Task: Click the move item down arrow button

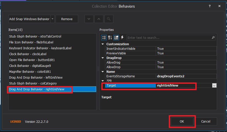Action: (x=89, y=19)
